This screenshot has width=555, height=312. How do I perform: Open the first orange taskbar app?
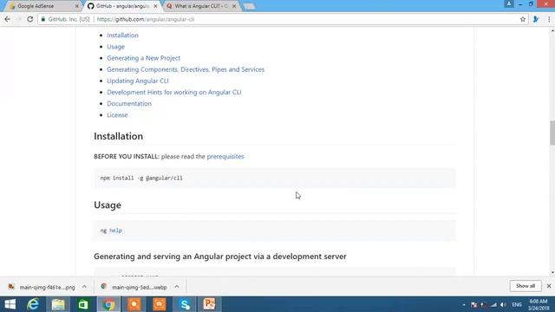(134, 304)
